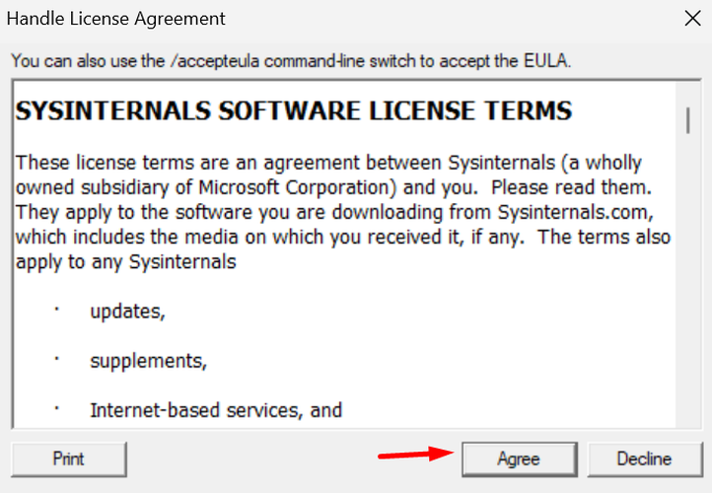Image resolution: width=712 pixels, height=493 pixels.
Task: Close the Handle License Agreement dialog
Action: click(x=692, y=19)
